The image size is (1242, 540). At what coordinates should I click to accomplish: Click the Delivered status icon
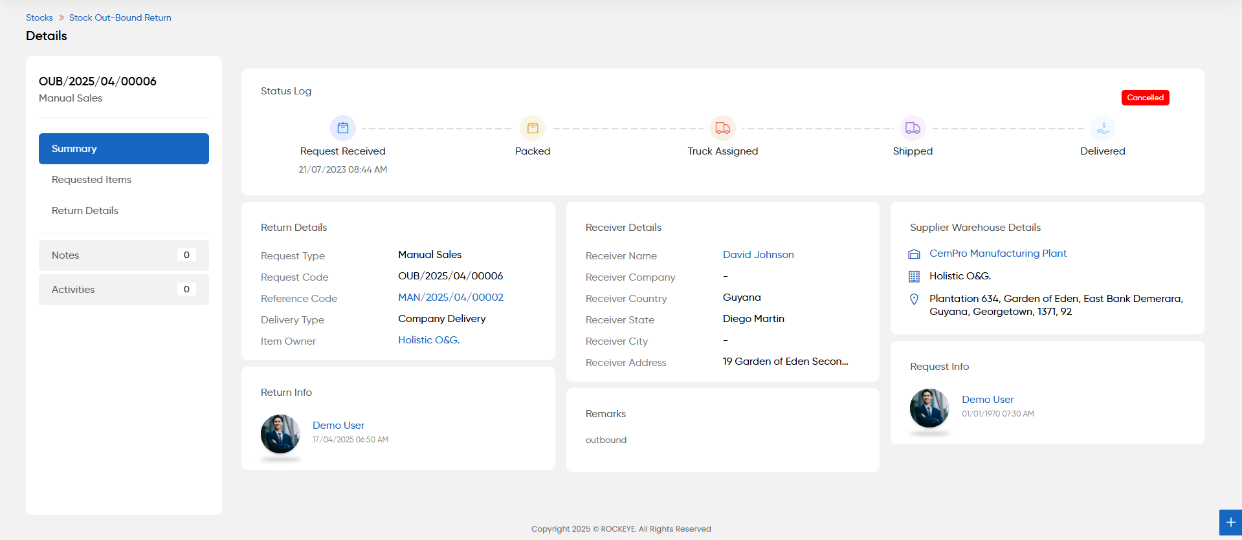pos(1103,128)
